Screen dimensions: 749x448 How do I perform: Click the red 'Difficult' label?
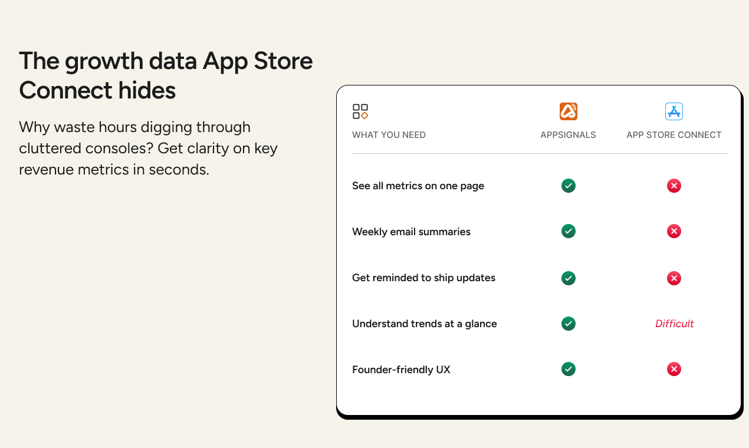click(674, 324)
